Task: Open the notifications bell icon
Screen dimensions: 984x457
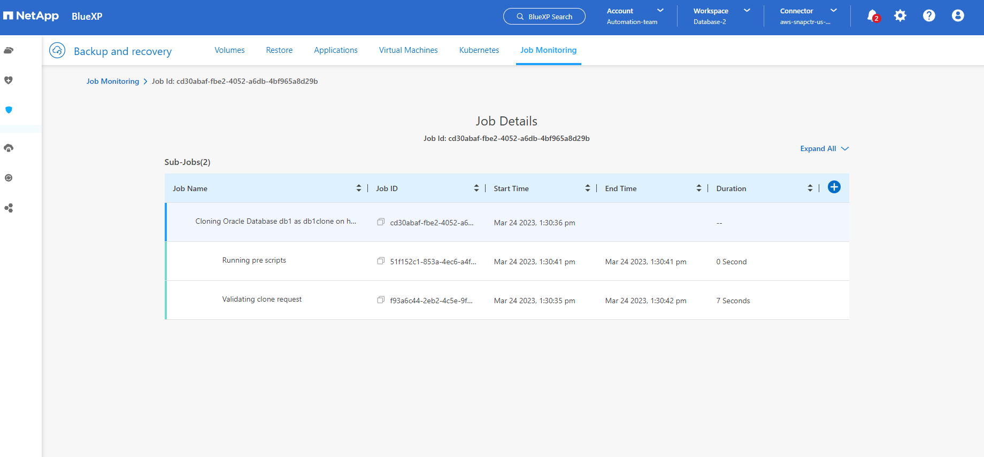Action: click(872, 16)
